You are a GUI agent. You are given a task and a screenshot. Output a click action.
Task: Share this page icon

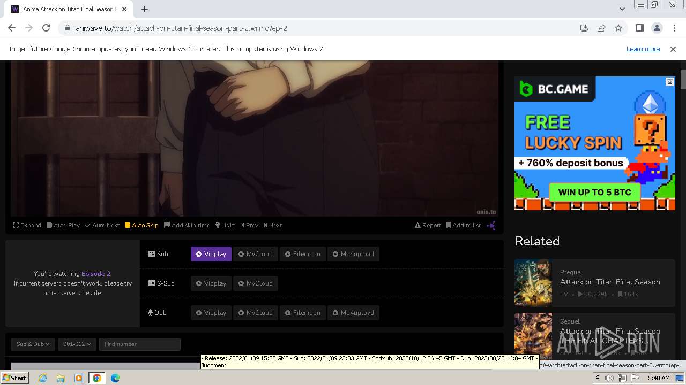pos(601,28)
